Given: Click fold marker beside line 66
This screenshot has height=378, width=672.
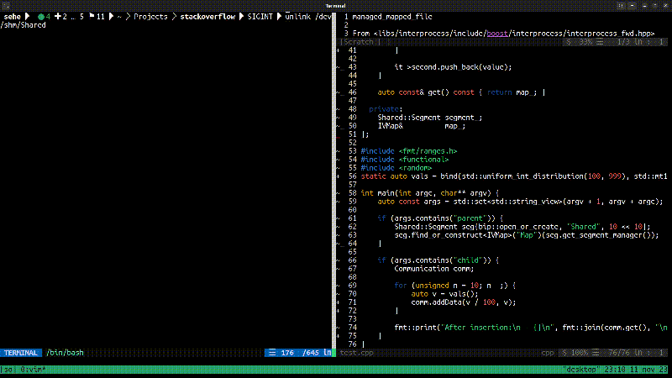Looking at the screenshot, I should tap(339, 260).
